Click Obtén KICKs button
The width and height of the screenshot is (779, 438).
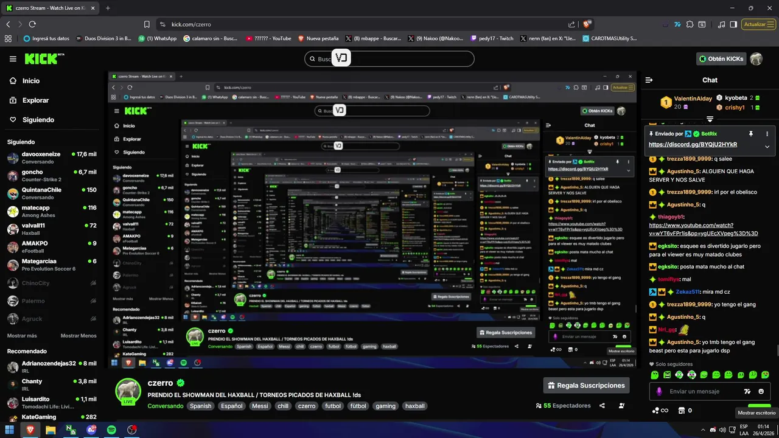(721, 59)
